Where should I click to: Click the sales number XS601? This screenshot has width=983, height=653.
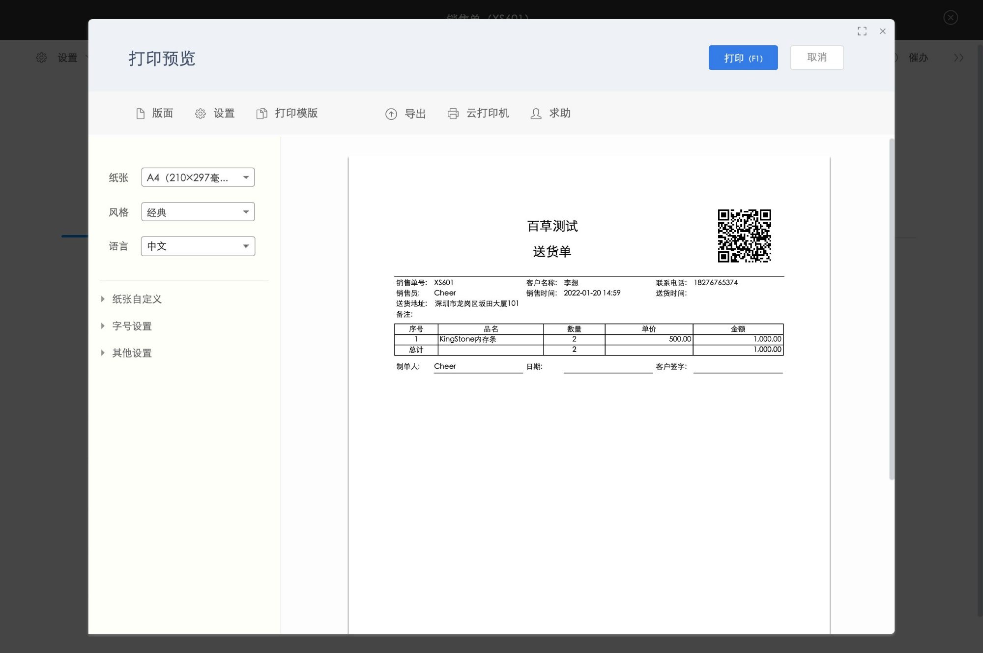[x=443, y=283]
